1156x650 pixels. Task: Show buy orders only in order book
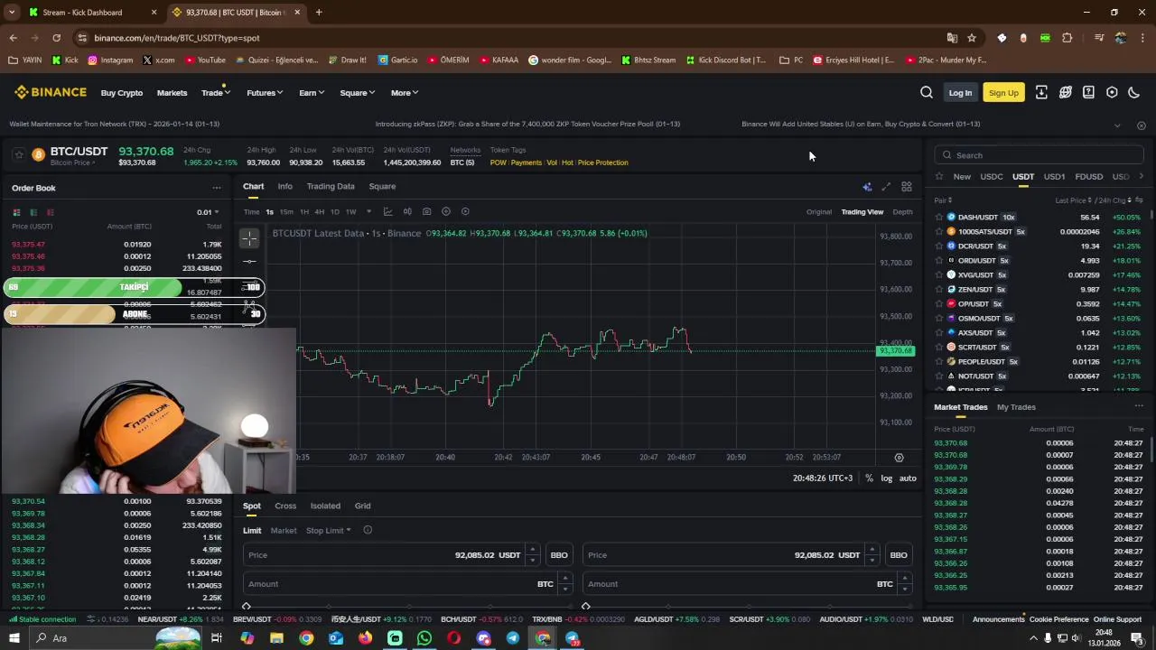(x=33, y=212)
